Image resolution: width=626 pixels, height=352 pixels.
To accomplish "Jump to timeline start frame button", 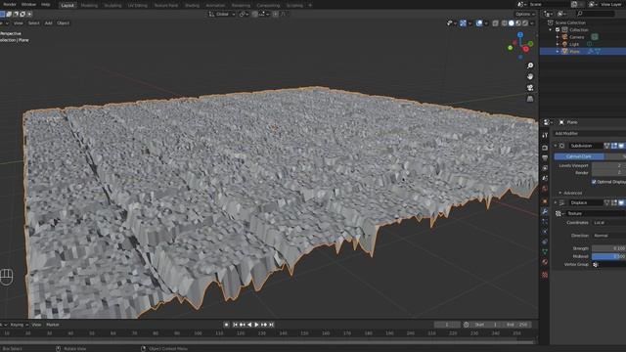I will (x=235, y=325).
